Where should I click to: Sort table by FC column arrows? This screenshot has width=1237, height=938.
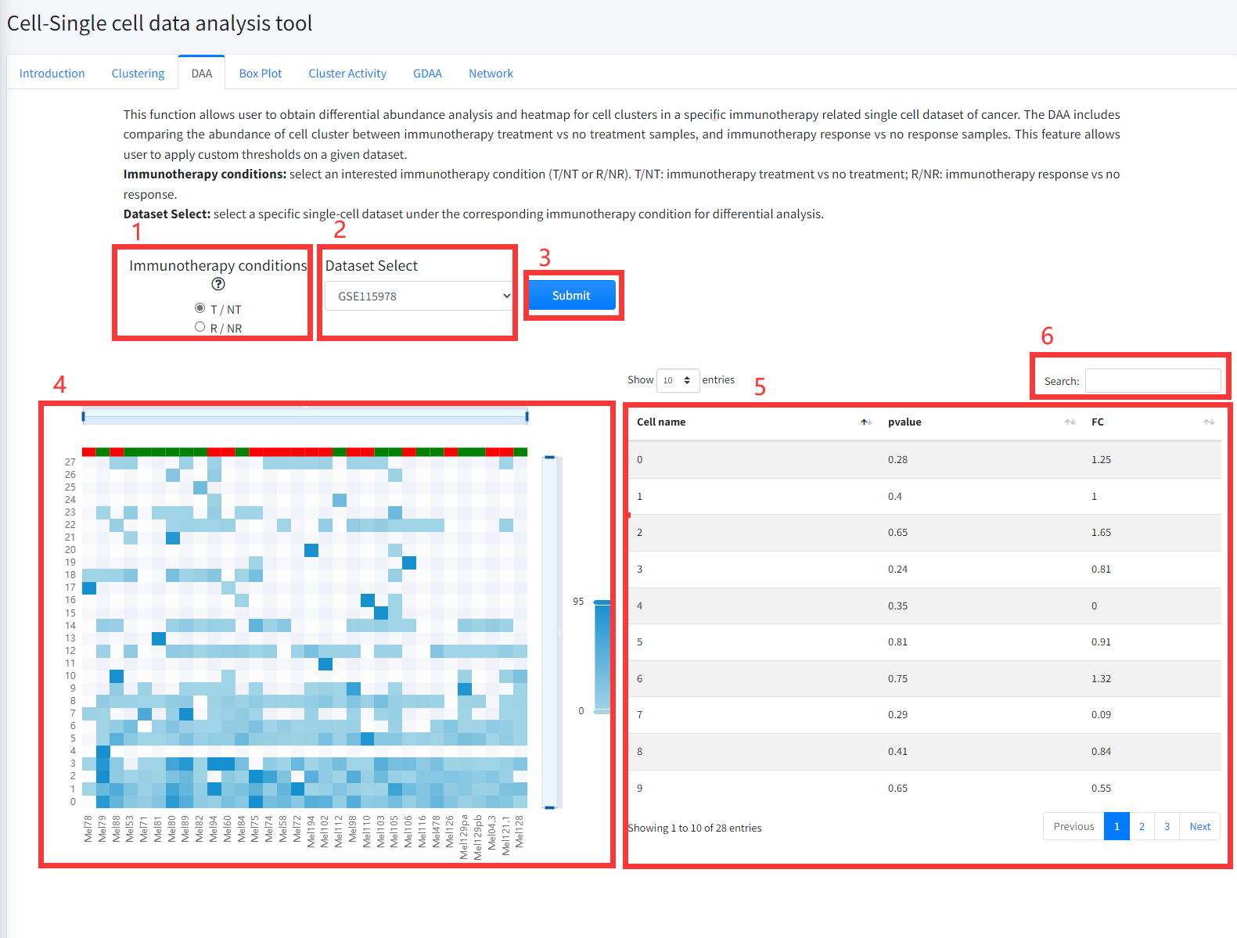[1208, 422]
